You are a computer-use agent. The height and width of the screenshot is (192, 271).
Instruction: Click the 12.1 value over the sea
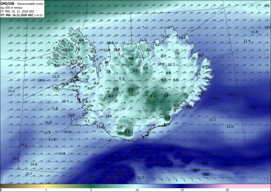click(212, 119)
